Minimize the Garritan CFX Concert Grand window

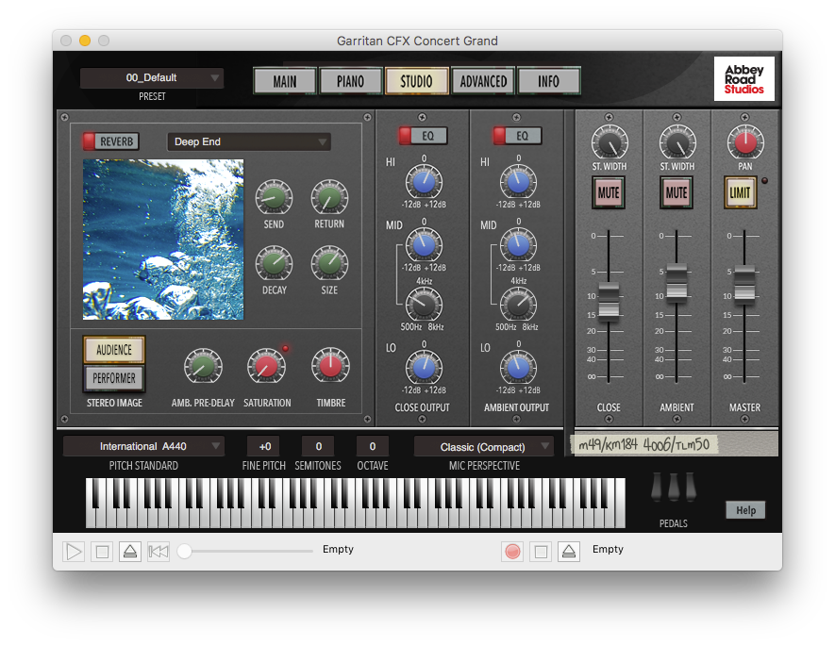(85, 41)
